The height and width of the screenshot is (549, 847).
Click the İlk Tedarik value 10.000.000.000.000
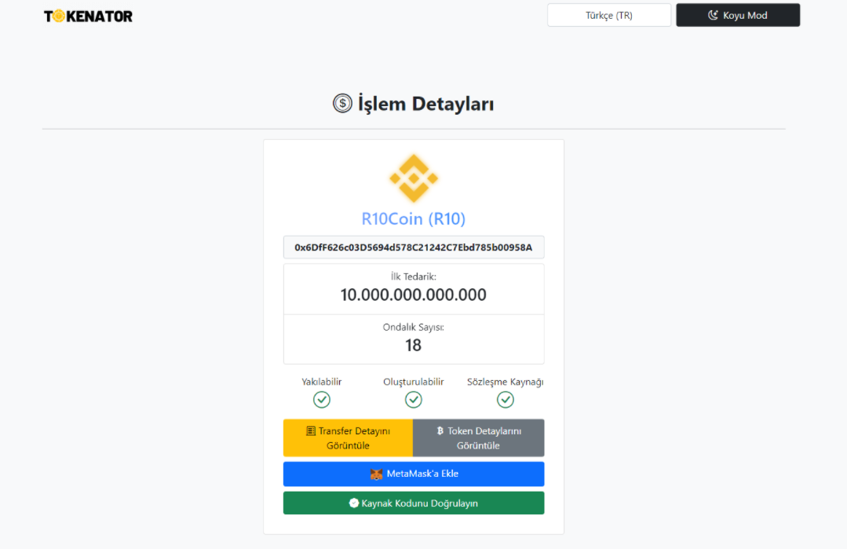pos(413,295)
